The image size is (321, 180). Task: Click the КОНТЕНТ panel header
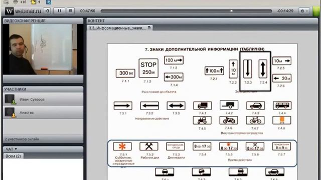202,21
